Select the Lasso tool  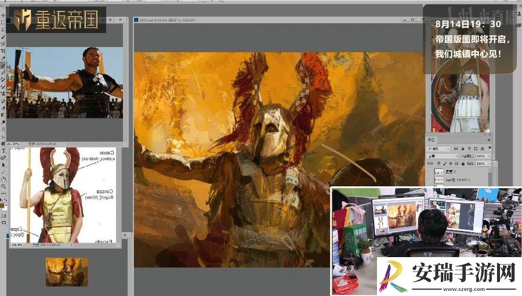tap(3, 29)
